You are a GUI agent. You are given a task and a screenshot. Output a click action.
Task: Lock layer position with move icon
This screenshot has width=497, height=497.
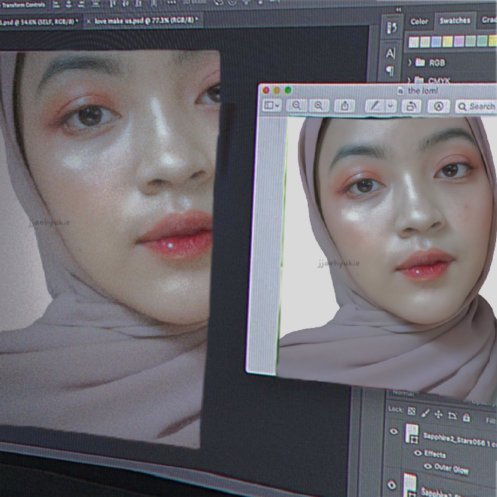(438, 414)
